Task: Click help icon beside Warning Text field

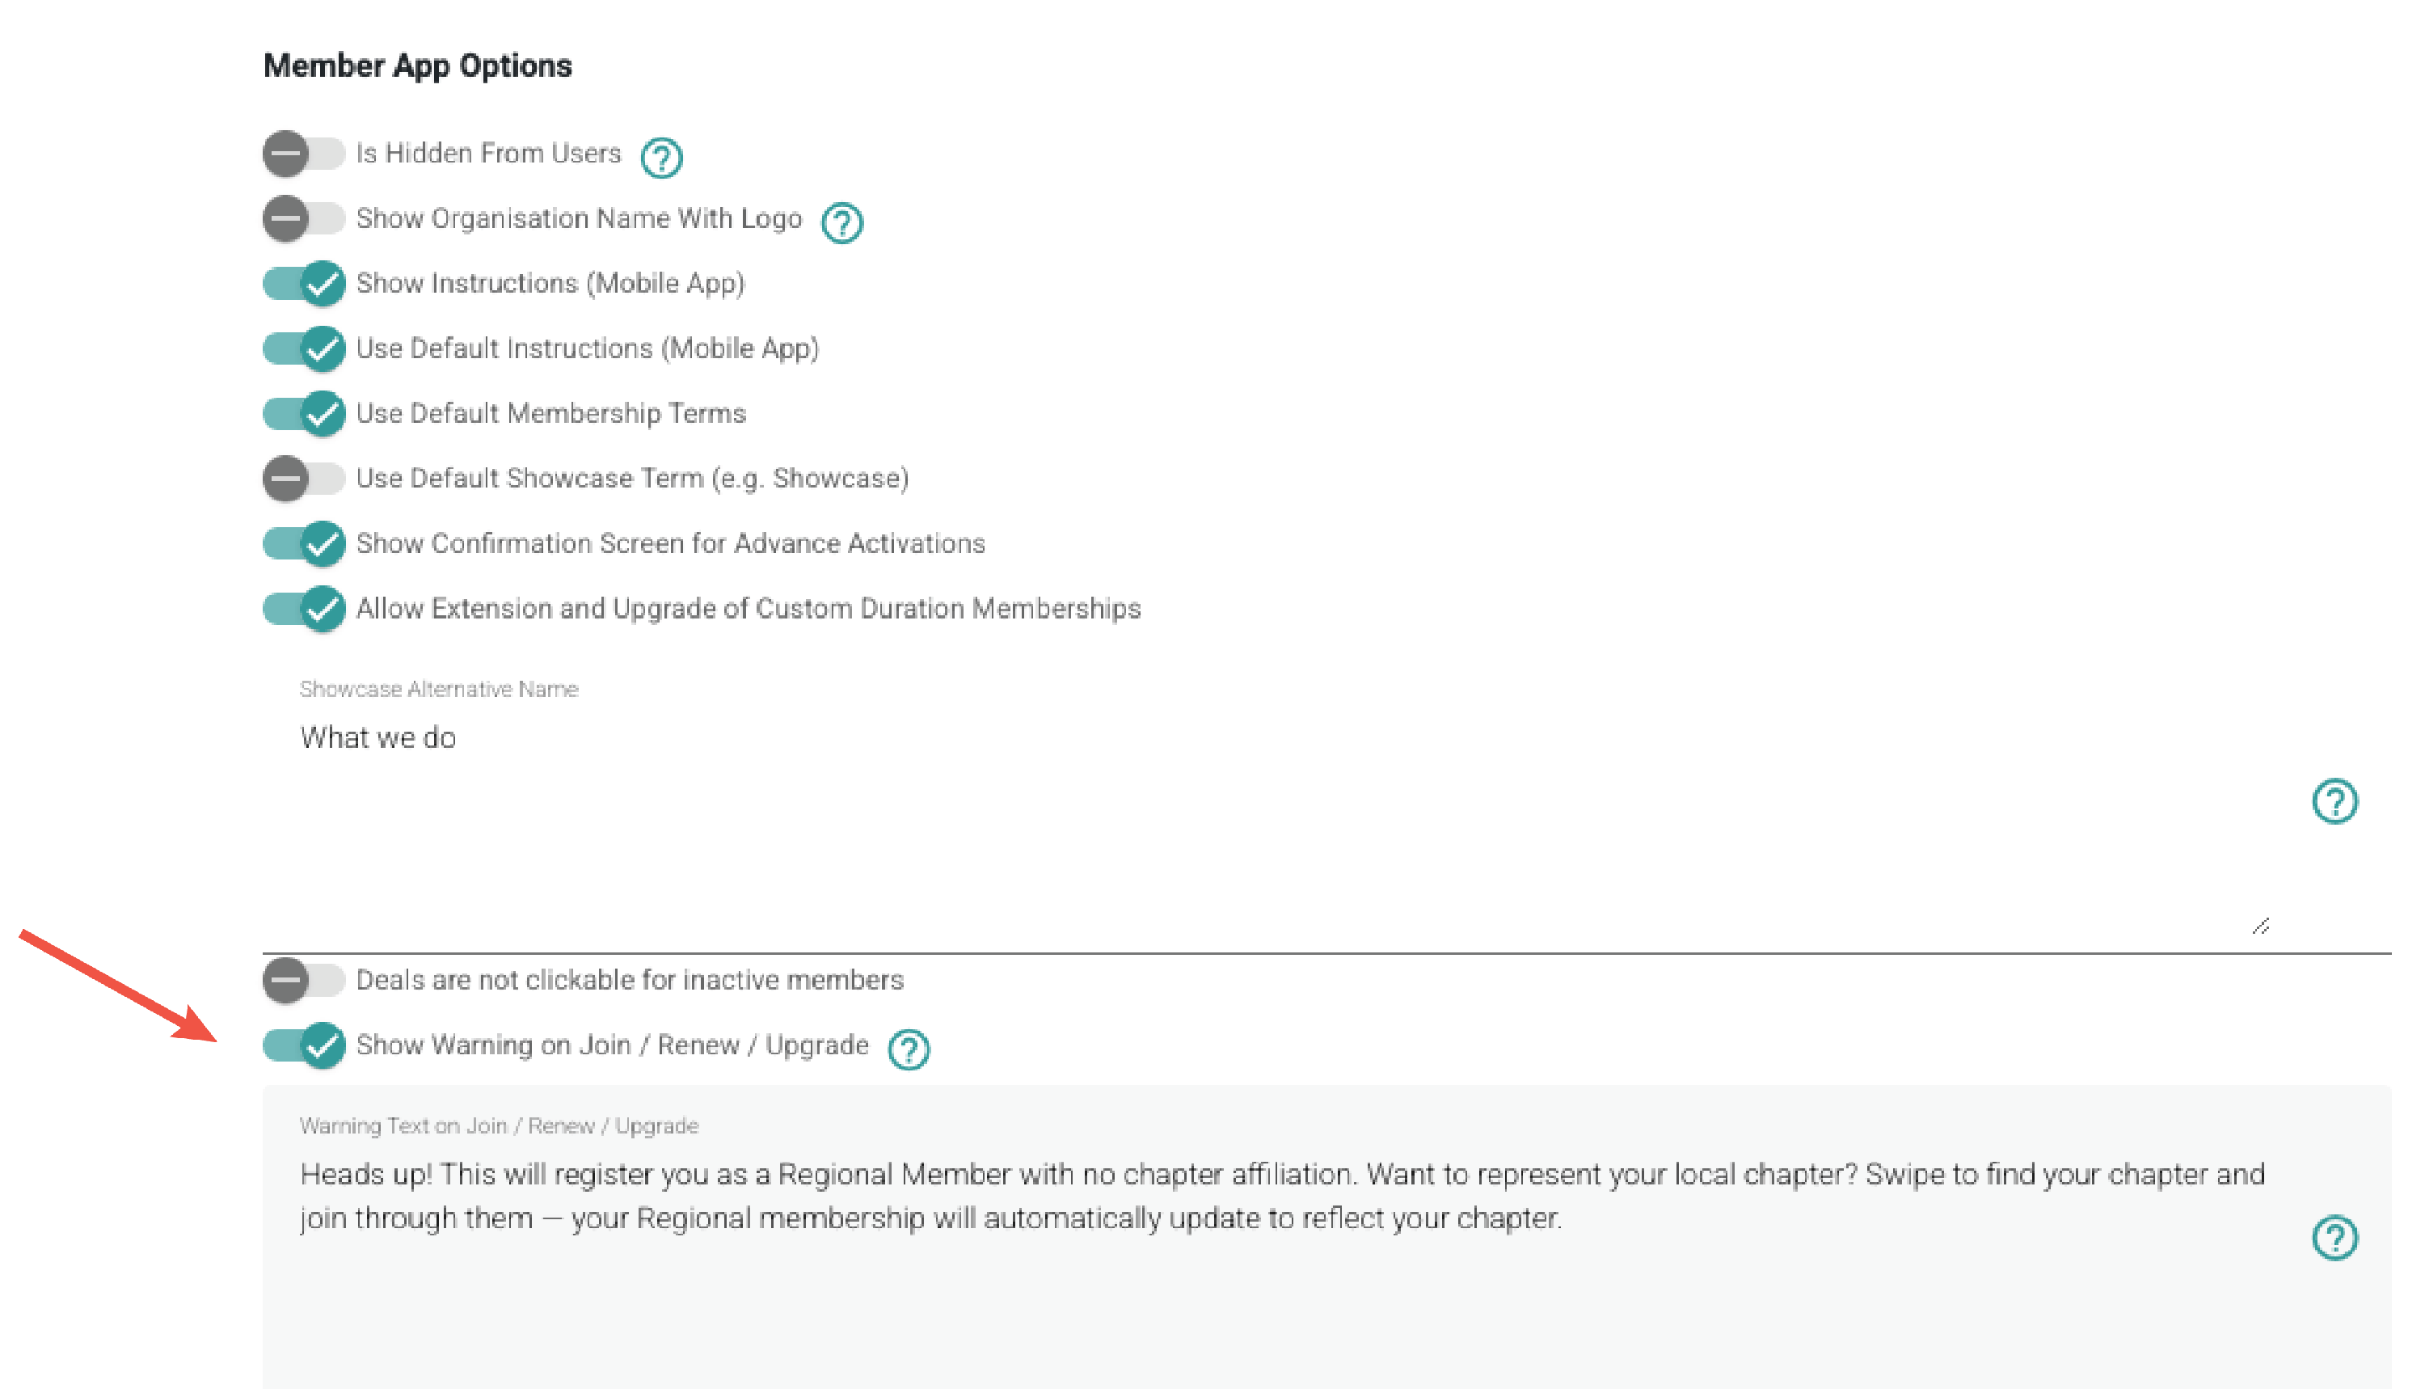Action: click(2334, 1239)
